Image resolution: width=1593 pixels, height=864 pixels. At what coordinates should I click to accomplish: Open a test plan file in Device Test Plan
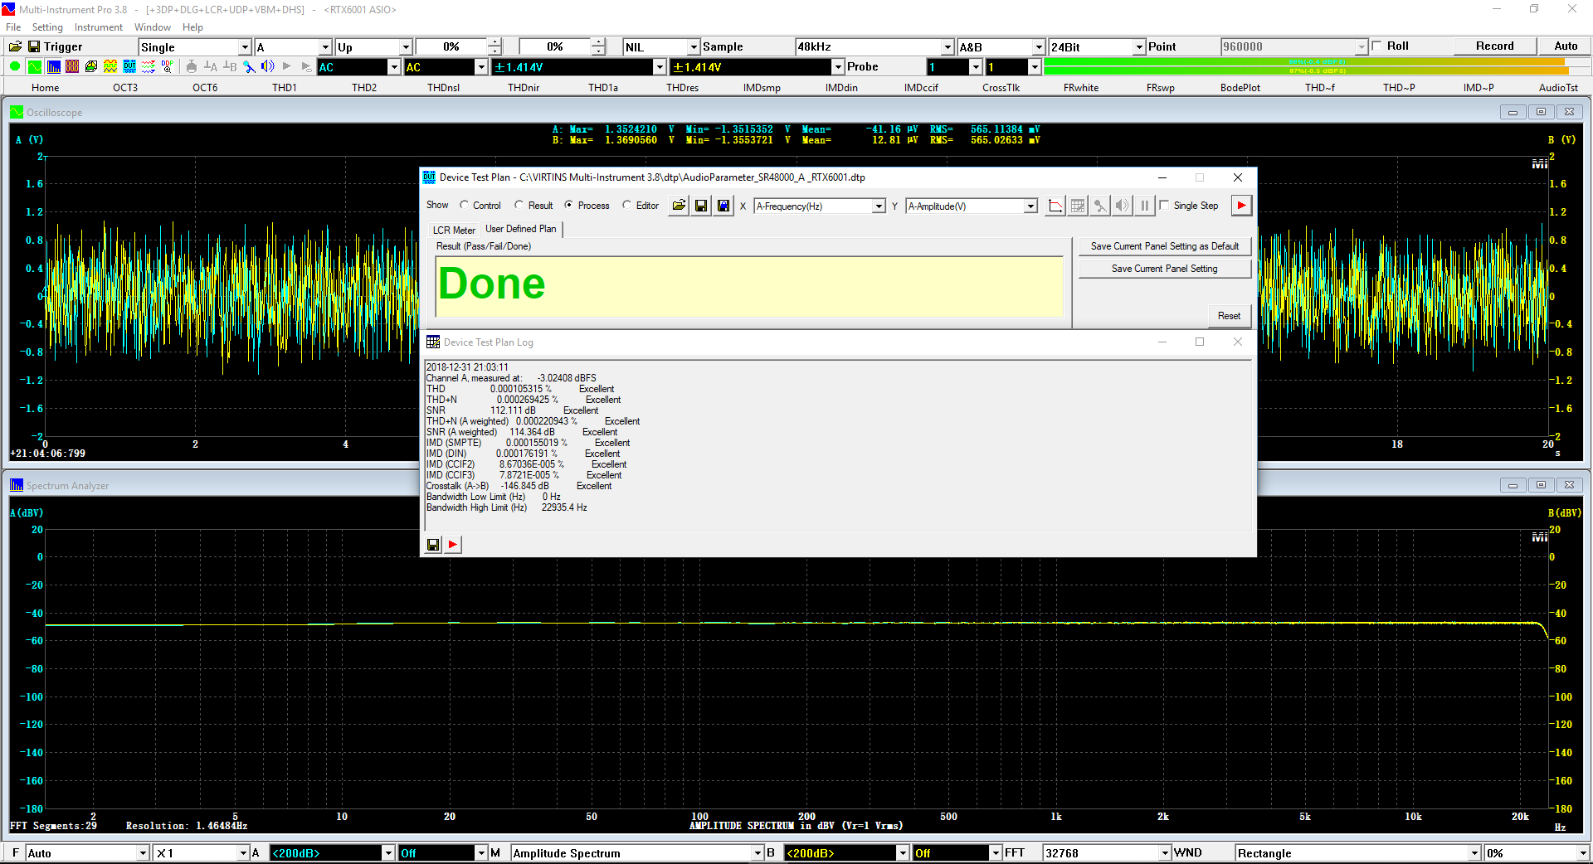[679, 206]
